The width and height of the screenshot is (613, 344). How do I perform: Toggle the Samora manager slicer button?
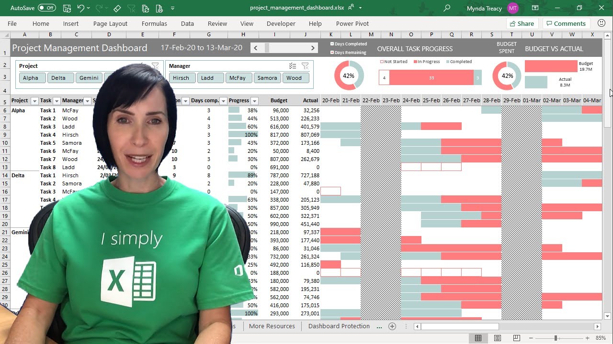(267, 78)
